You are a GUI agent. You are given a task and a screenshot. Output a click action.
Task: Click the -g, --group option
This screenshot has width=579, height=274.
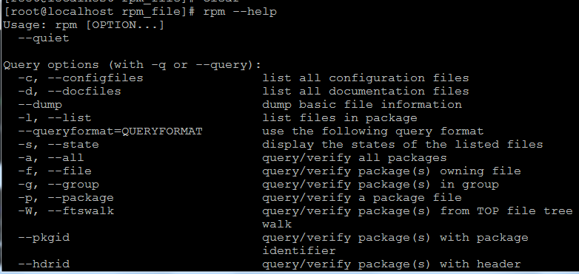58,185
